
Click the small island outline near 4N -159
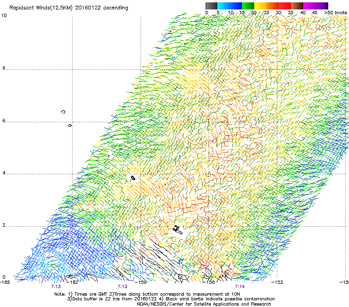point(133,178)
